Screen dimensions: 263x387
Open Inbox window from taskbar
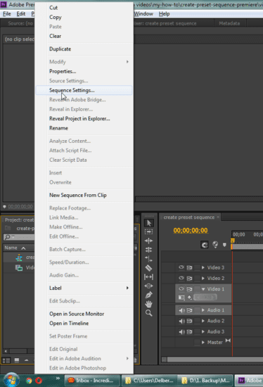pos(92,381)
